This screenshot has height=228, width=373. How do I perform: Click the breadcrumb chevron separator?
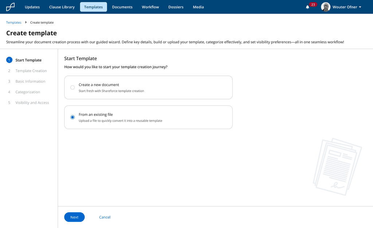click(x=26, y=22)
